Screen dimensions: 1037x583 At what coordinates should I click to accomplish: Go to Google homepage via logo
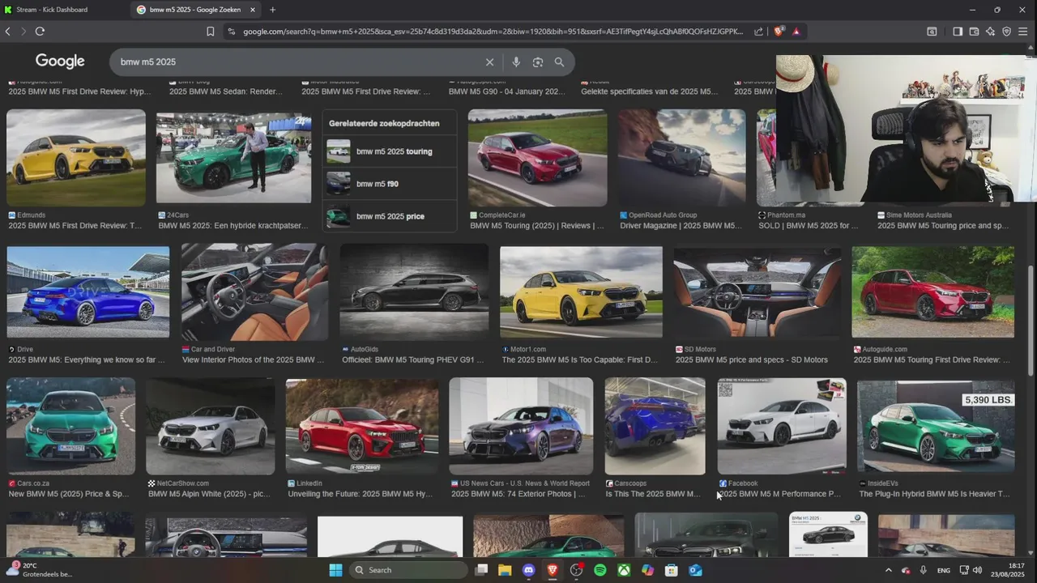pyautogui.click(x=60, y=62)
